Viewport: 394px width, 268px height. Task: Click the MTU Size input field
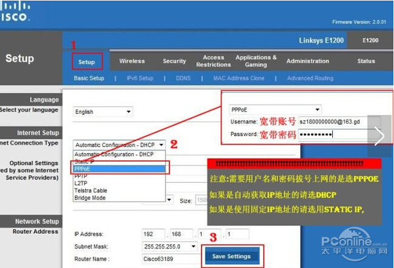click(202, 200)
